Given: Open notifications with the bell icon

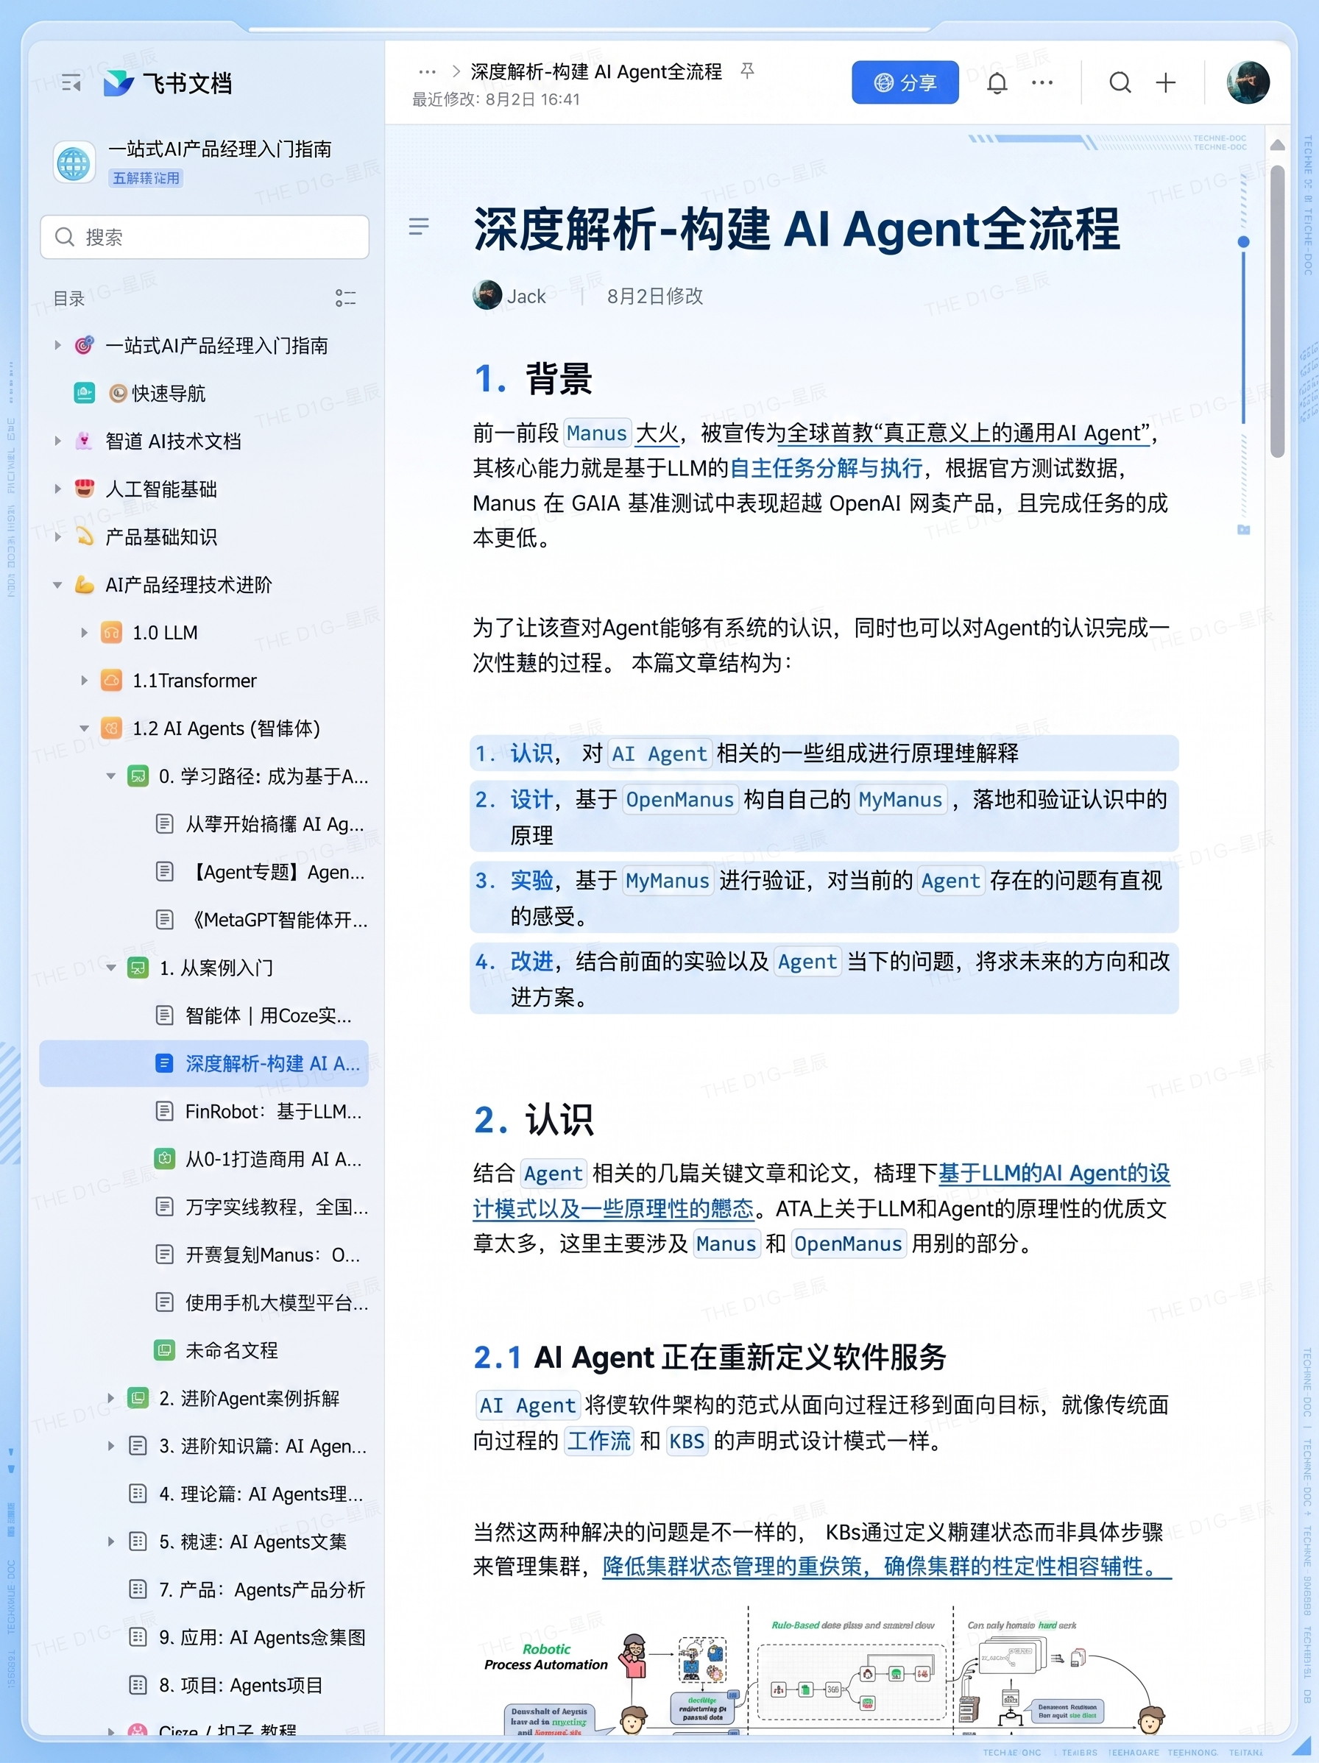Looking at the screenshot, I should [997, 82].
